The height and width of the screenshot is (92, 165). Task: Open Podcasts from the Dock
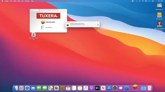pyautogui.click(x=92, y=88)
